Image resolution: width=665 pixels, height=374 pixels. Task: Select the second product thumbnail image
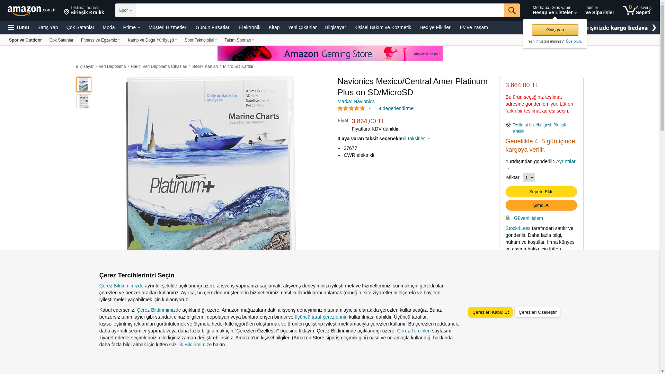click(x=84, y=102)
